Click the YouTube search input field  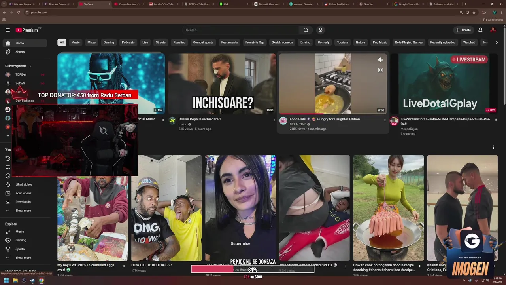242,30
